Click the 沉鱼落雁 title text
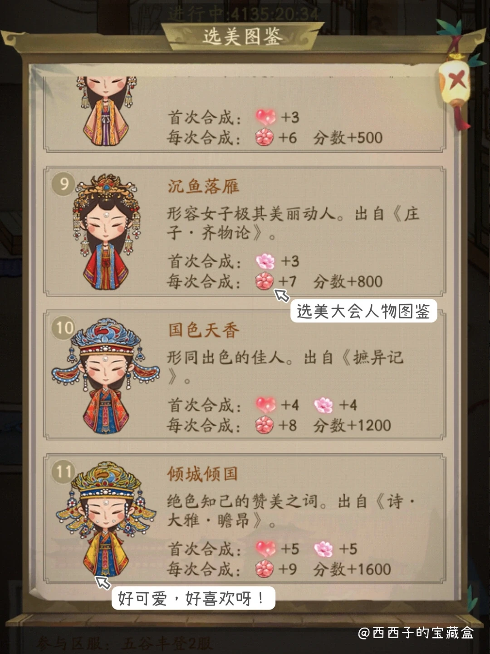Image resolution: width=490 pixels, height=654 pixels. 203,186
